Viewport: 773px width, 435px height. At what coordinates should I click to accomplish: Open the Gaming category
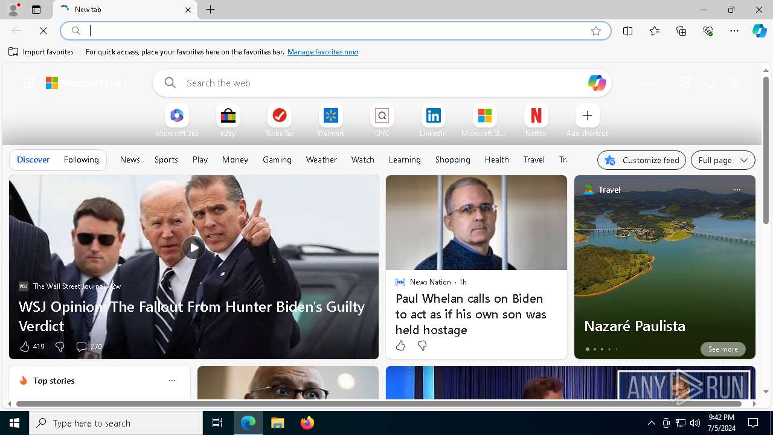[x=277, y=159]
